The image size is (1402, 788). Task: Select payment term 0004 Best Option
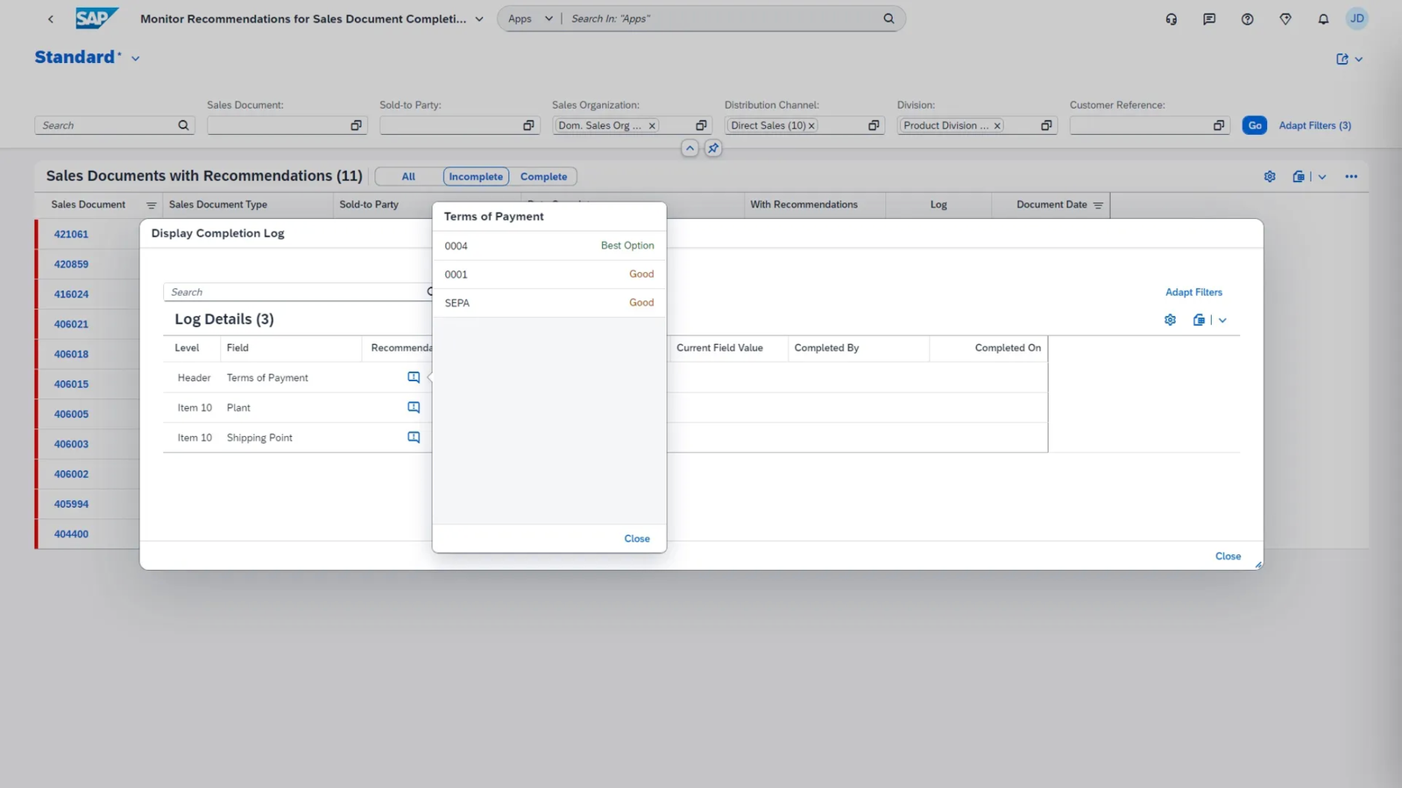549,246
